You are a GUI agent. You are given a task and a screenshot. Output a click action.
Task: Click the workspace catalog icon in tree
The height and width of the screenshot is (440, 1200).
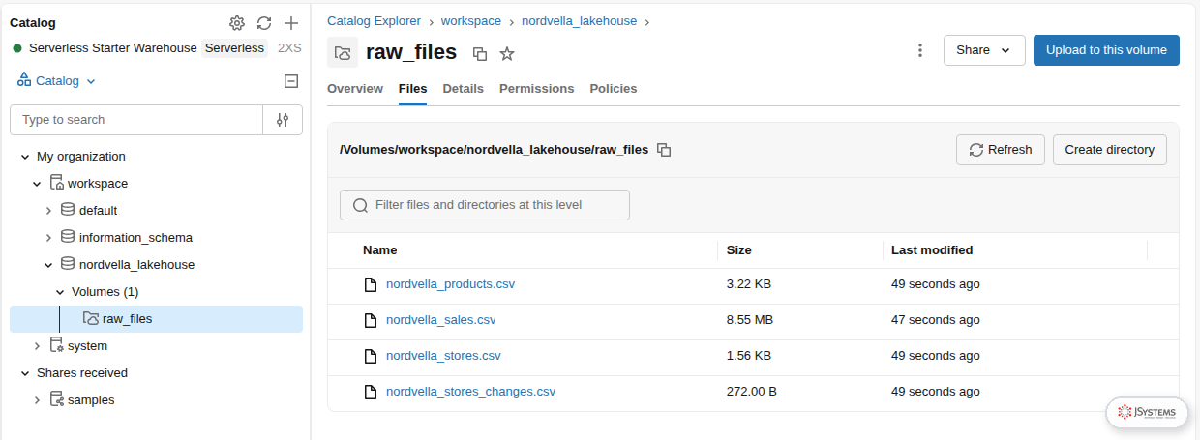click(57, 183)
